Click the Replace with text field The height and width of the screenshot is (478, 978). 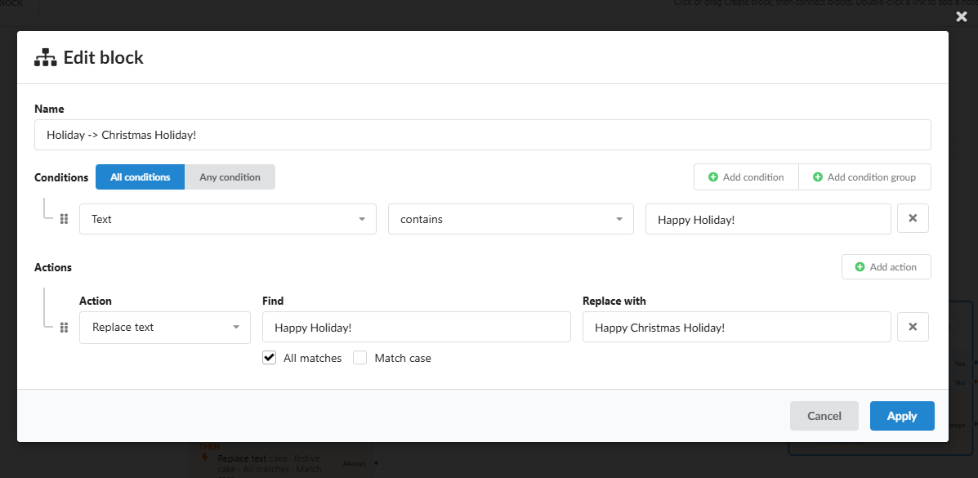coord(737,328)
